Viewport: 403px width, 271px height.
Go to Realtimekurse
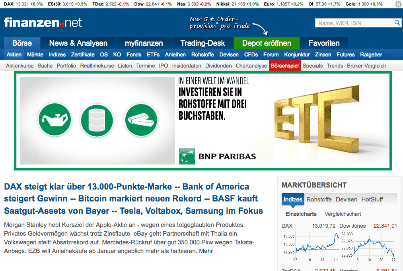(x=97, y=66)
